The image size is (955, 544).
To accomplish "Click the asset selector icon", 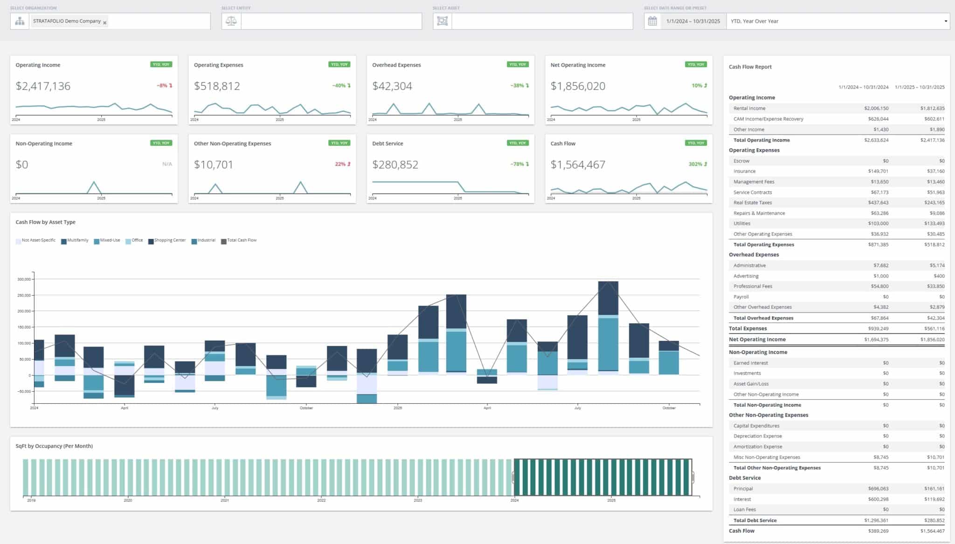I will 443,21.
